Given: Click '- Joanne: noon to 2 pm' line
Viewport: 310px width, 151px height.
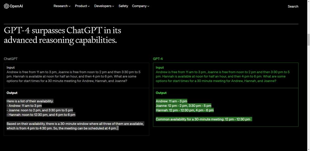Looking at the screenshot, I should [40, 110].
